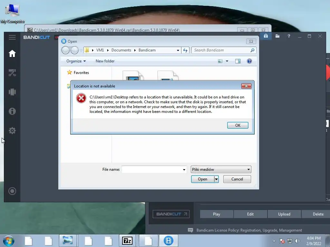Open Bandicut help question mark icon
This screenshot has height=247, width=330.
(x=289, y=36)
